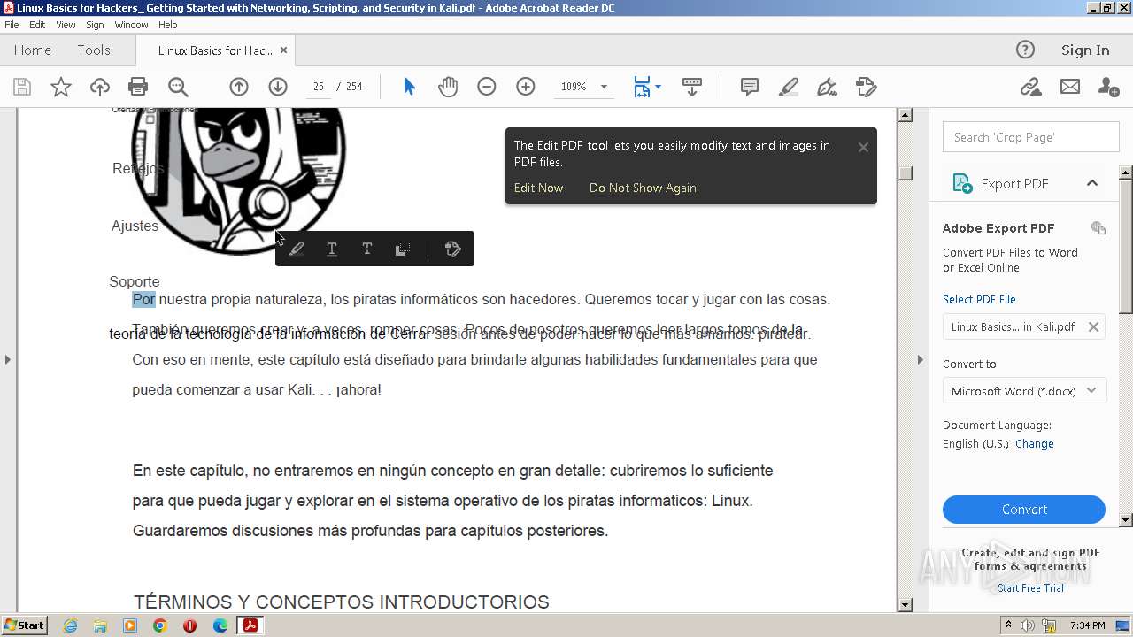Click the edit text stamp in the floating toolbar
Viewport: 1133px width, 637px height.
pos(453,249)
